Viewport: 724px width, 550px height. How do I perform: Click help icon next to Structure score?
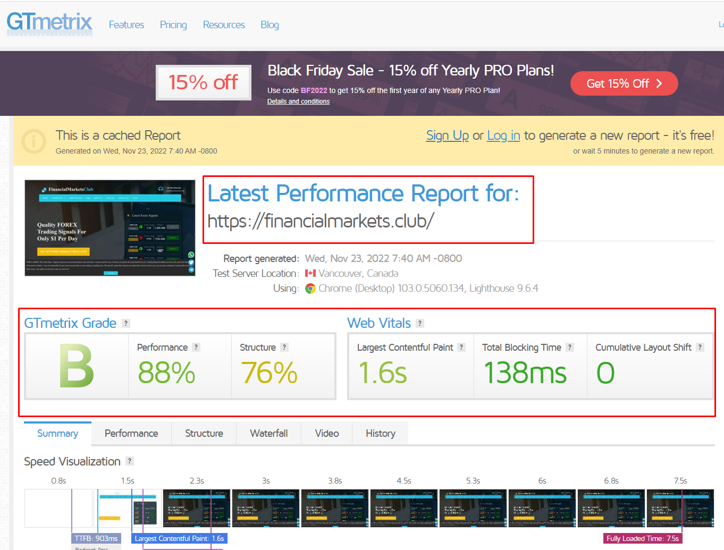pos(284,347)
